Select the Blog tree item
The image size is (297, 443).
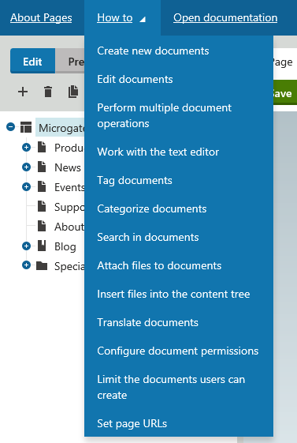point(65,246)
